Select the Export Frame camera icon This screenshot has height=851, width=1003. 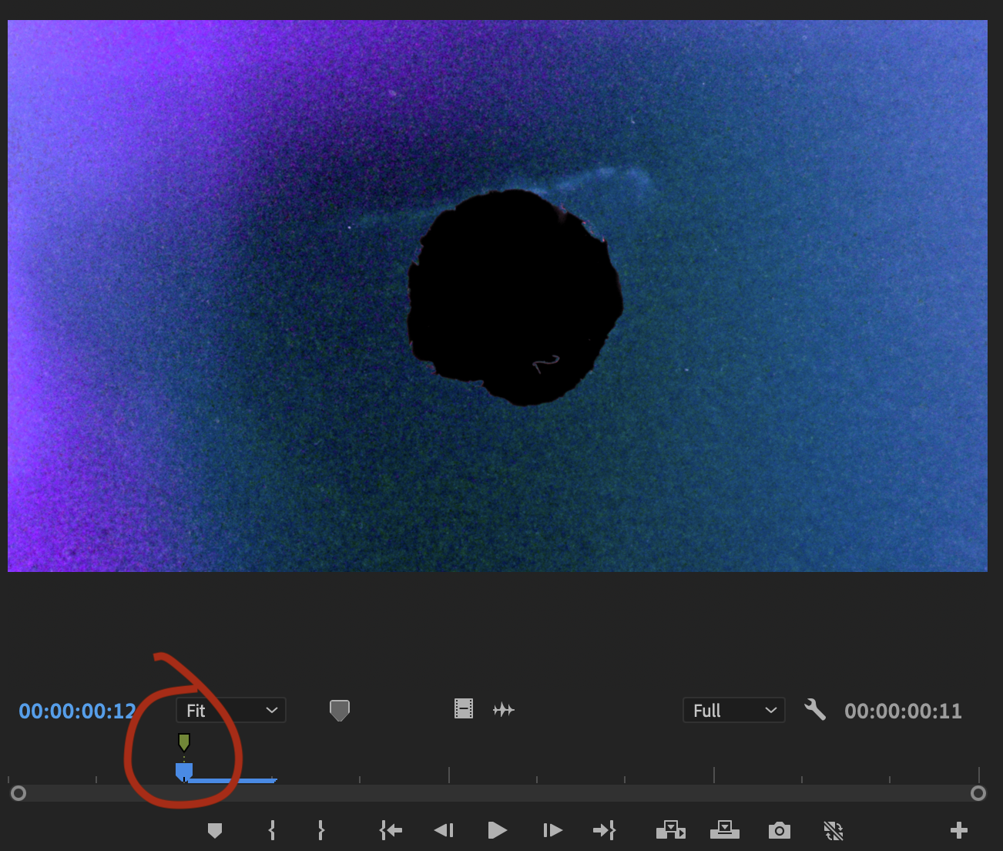point(779,830)
